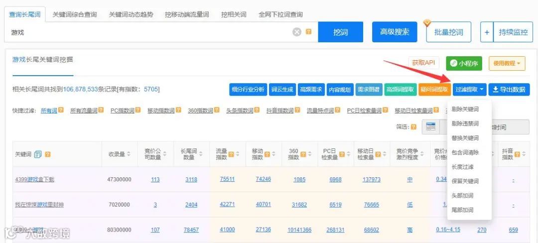The height and width of the screenshot is (243, 538).
Task: Open the green 小程序 button
Action: pos(464,63)
